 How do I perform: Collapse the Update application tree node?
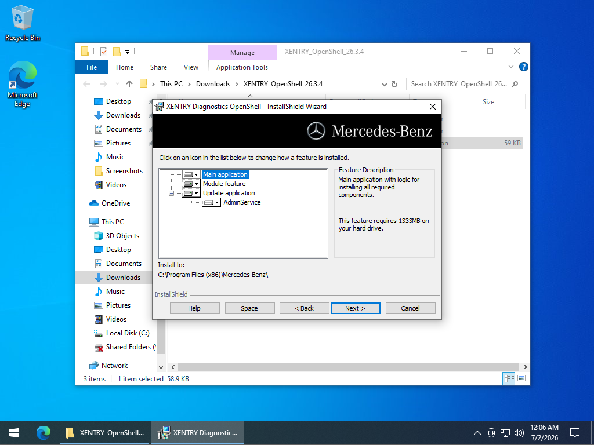pyautogui.click(x=171, y=193)
